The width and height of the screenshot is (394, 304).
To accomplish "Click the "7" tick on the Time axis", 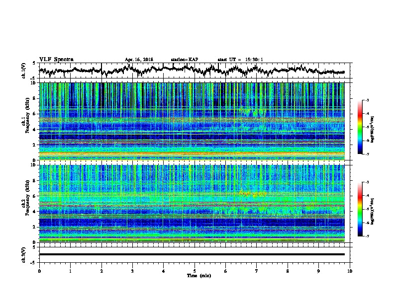I will 257,271.
